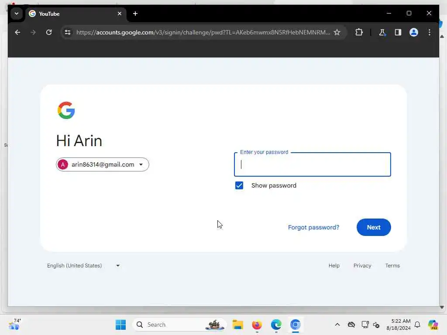Screen dimensions: 447x335
Task: Click the Chrome taskbar icon
Action: click(x=296, y=325)
